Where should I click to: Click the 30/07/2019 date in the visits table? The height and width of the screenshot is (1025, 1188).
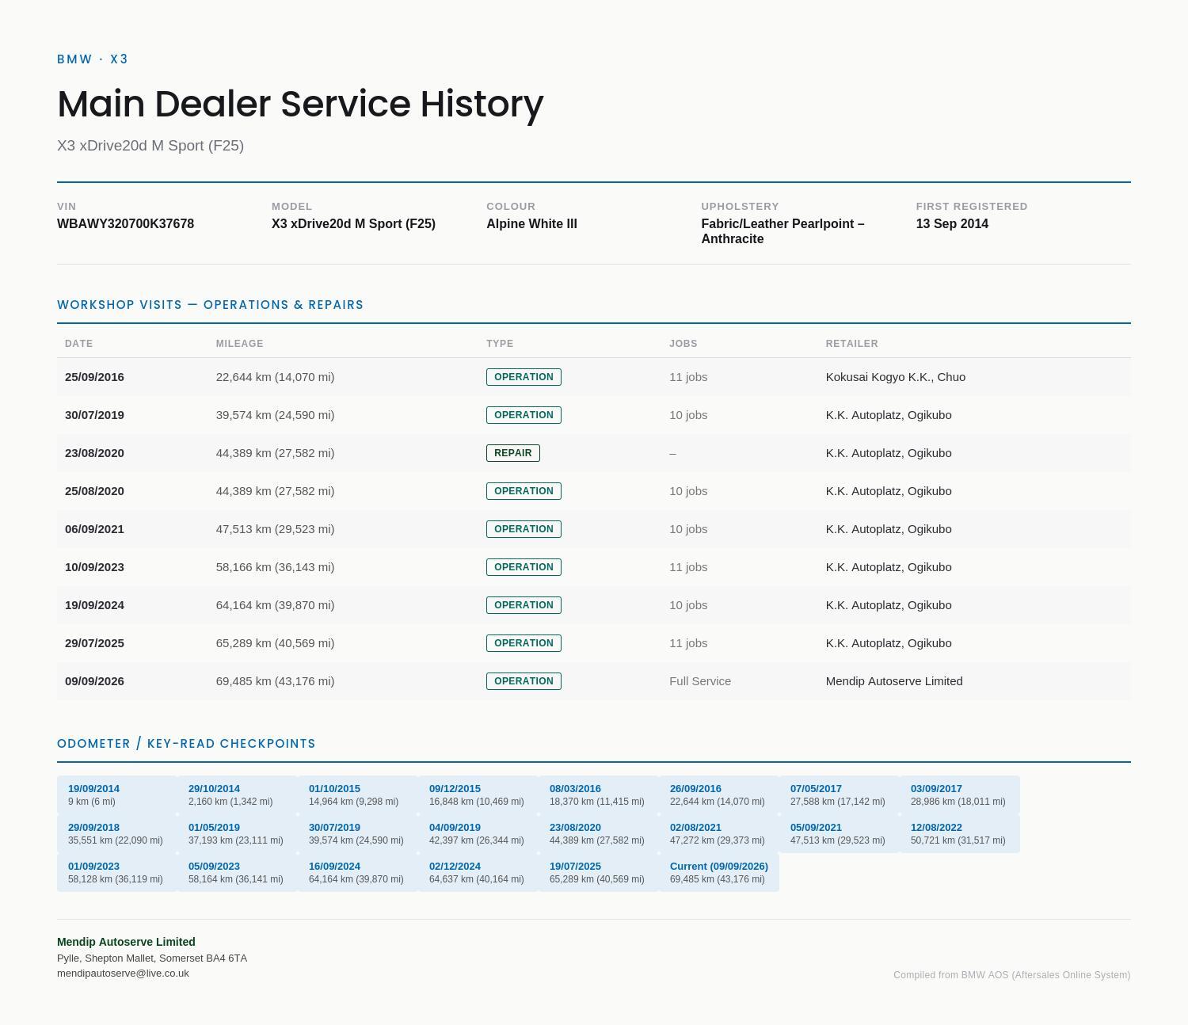coord(94,415)
